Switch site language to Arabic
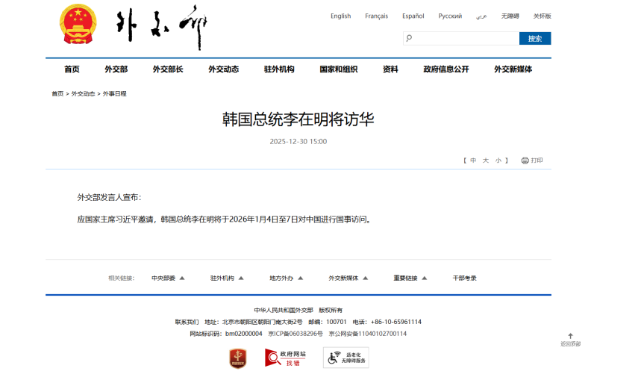641x389 pixels. [x=481, y=16]
